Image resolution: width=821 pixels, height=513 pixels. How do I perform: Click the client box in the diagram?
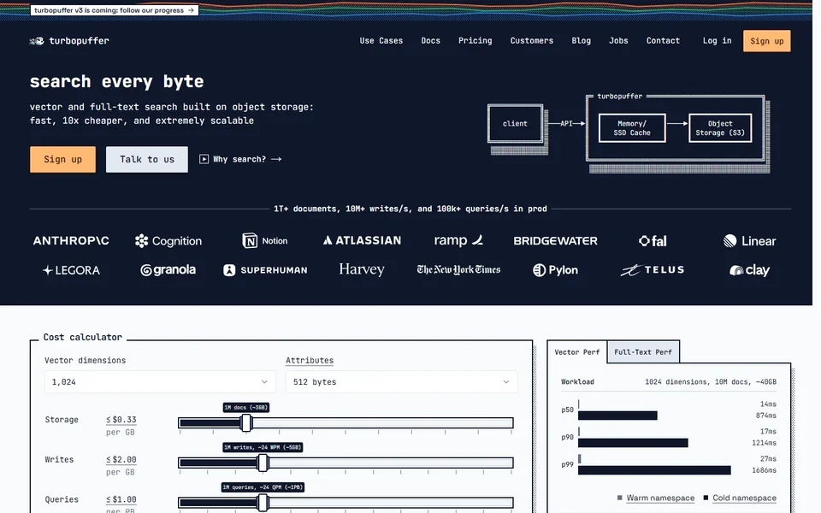point(515,123)
